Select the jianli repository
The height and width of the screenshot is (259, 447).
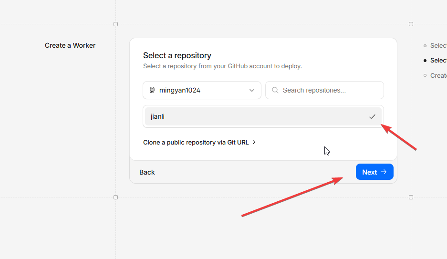tap(258, 116)
